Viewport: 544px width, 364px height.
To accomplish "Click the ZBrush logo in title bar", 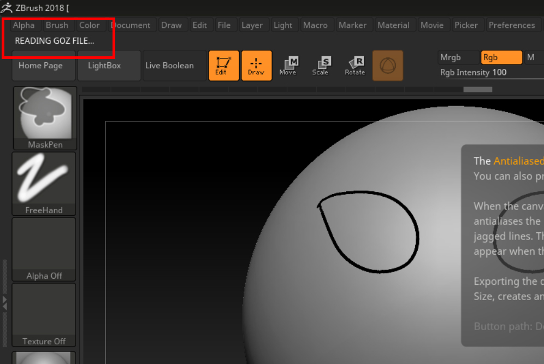I will click(7, 8).
